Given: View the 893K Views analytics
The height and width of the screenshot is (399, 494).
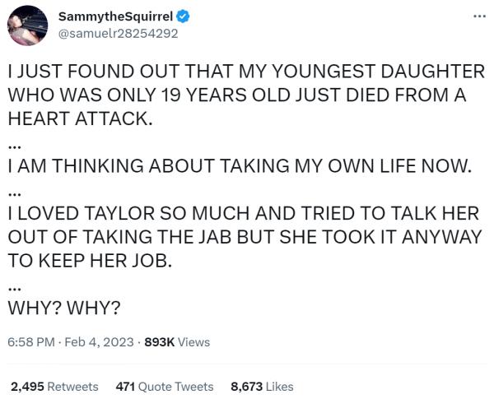Looking at the screenshot, I should click(x=177, y=341).
